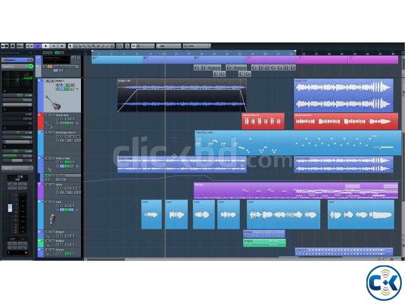Record-enable the Electric Bass track
Screen dimensions: 405x304
click(58, 119)
